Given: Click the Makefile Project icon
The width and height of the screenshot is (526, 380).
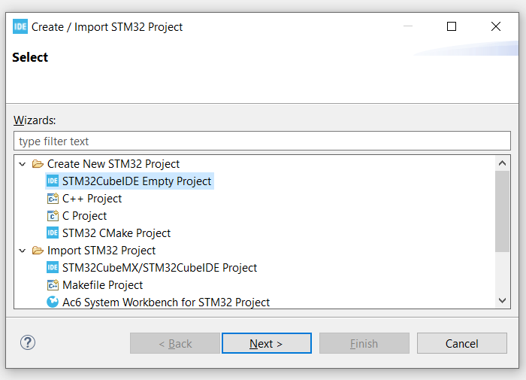Looking at the screenshot, I should pos(53,285).
